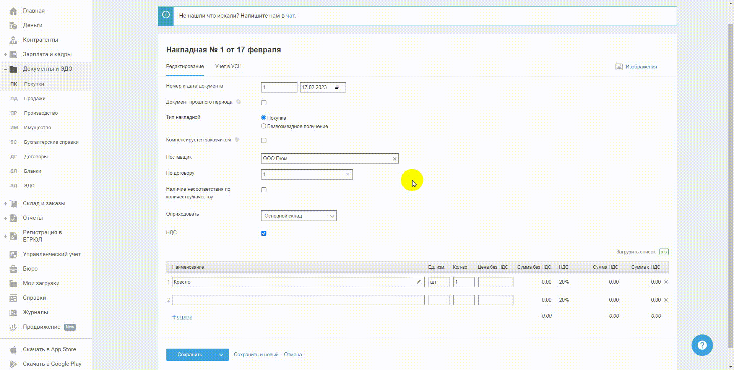Tick Компенсируется заказчиком checkbox
The image size is (734, 370).
(x=264, y=140)
